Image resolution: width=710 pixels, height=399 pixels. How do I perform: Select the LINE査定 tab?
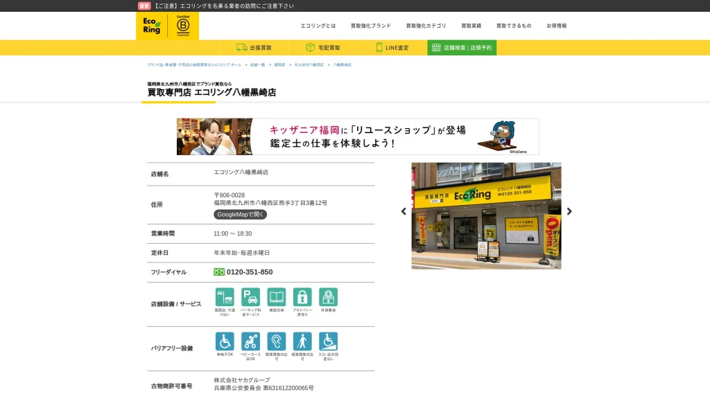click(x=392, y=48)
